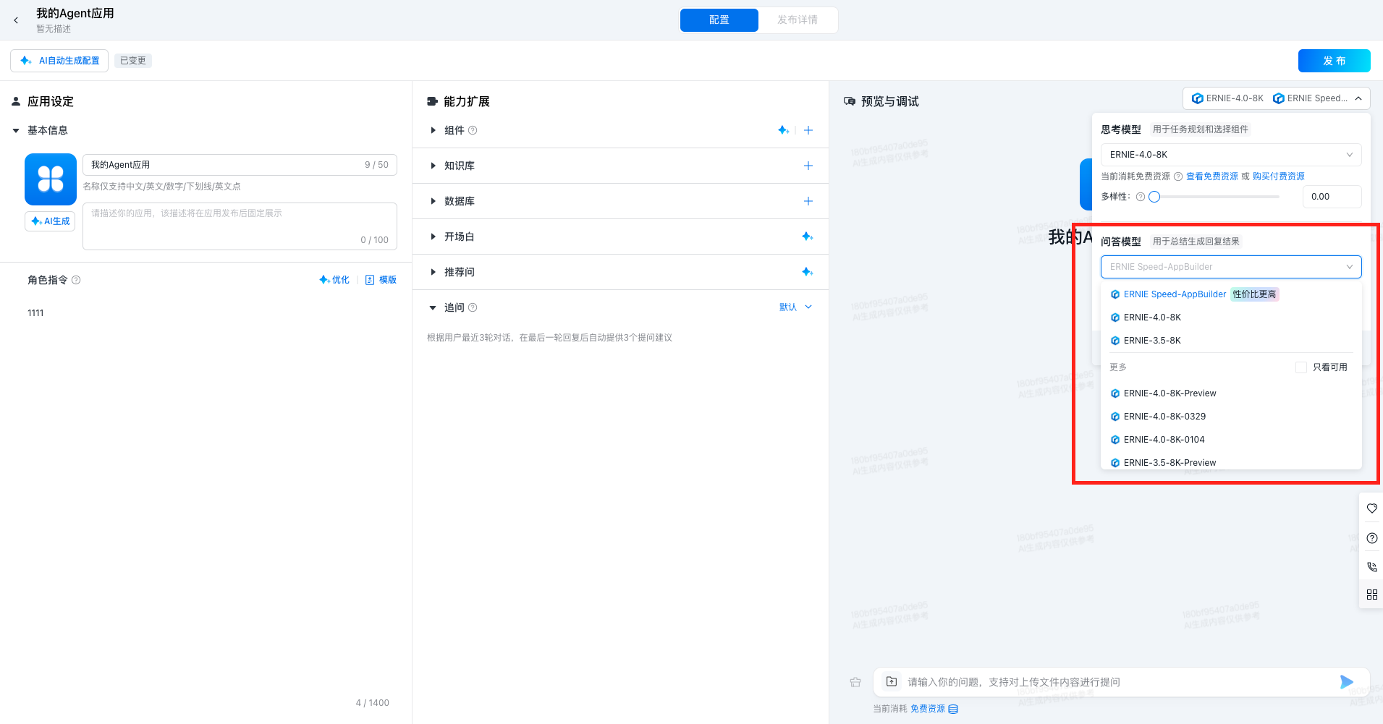
Task: Select ERNIE-4.0-8K-0329 option
Action: 1231,417
